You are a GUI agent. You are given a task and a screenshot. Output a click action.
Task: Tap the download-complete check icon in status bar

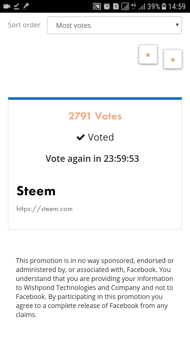16,6
